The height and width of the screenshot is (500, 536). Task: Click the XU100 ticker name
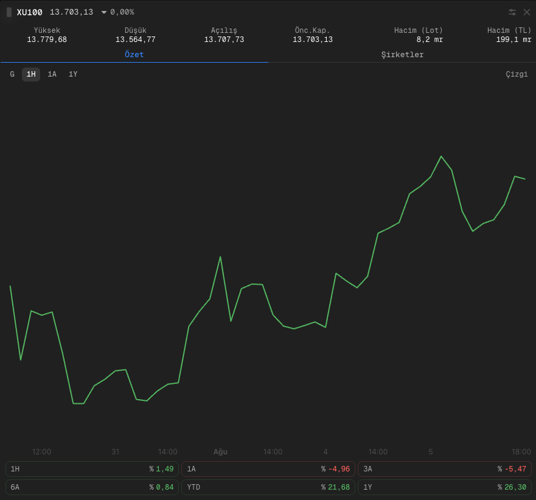[30, 12]
